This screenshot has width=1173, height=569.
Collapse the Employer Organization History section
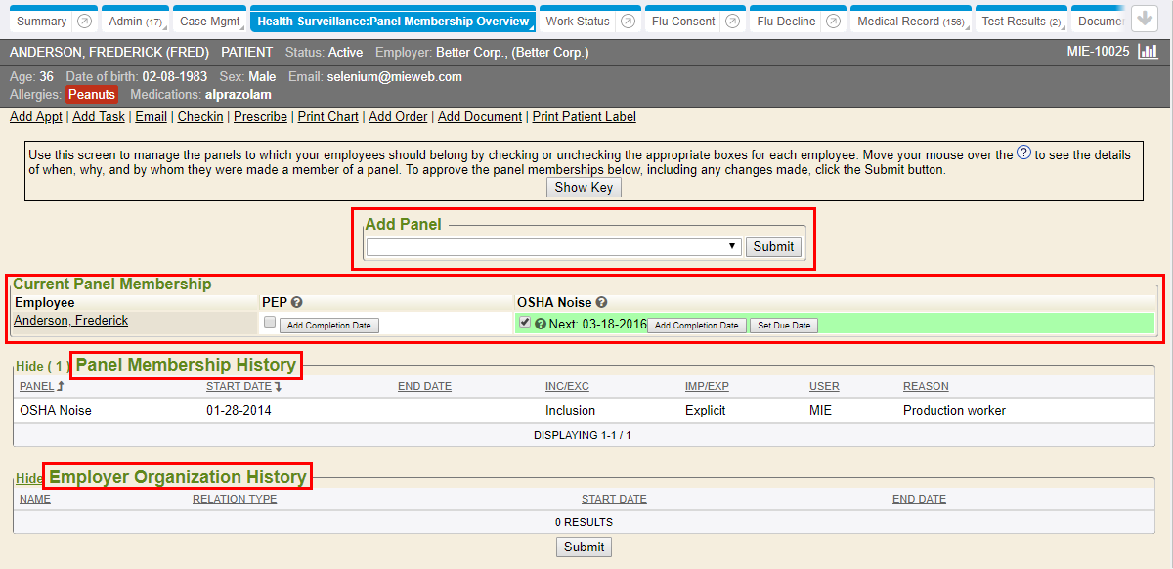(x=29, y=479)
